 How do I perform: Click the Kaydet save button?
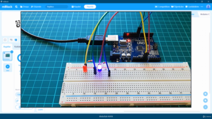tap(76, 7)
